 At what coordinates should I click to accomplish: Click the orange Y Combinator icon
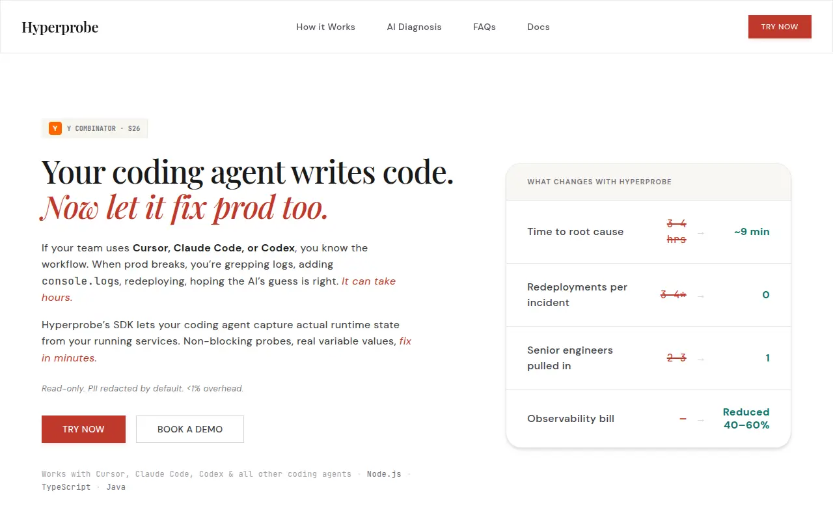coord(55,128)
